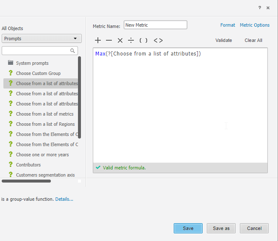Click question icon beside list of metrics
The image size is (278, 241).
point(11,114)
